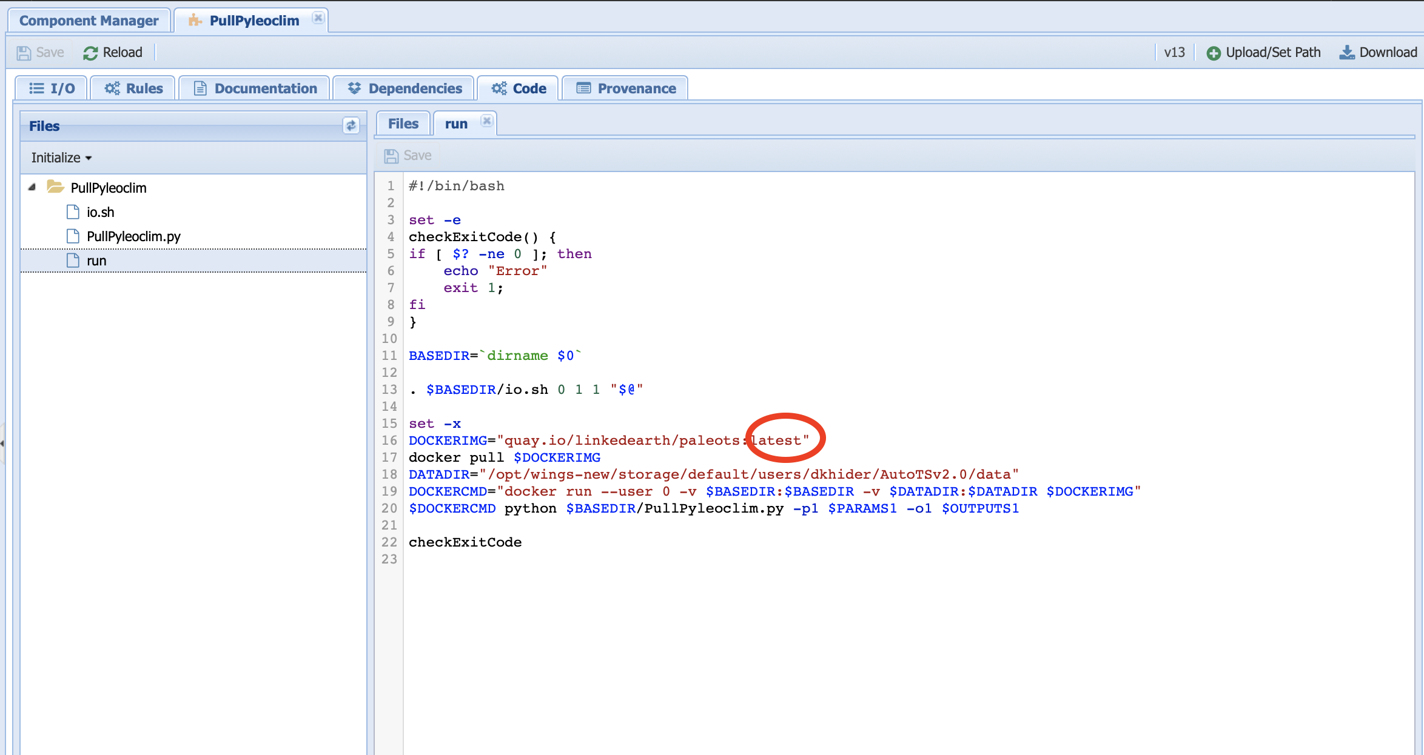
Task: Open the Dependencies tab
Action: point(405,88)
